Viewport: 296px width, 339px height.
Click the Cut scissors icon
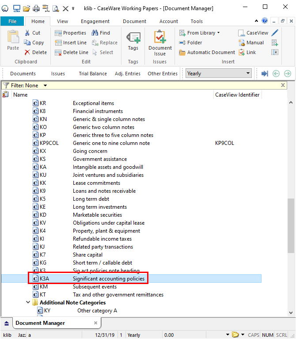[x=27, y=33]
